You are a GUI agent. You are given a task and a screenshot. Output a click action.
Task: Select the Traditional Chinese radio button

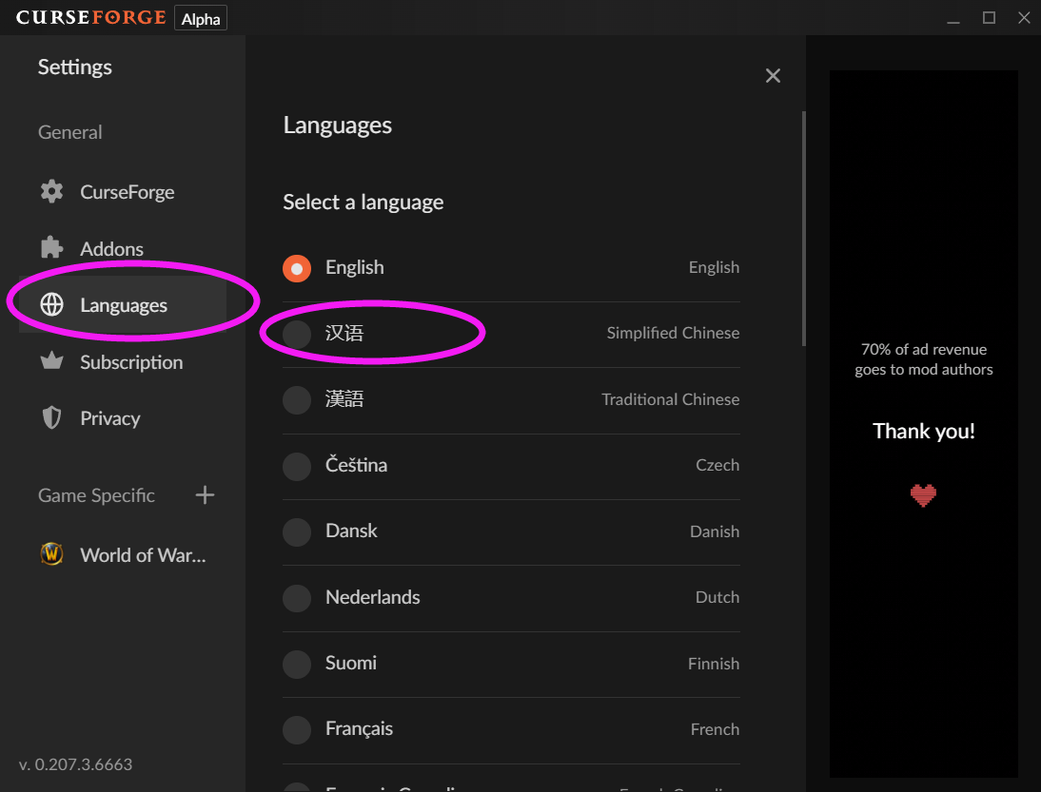tap(297, 400)
